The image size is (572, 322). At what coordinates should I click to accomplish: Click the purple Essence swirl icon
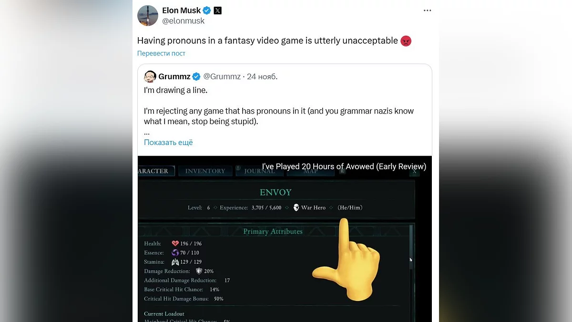tap(175, 253)
